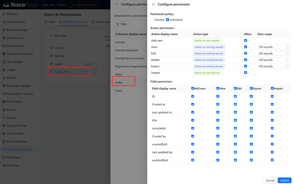Click the Logger sidebar icon
The width and height of the screenshot is (294, 184).
click(x=4, y=70)
